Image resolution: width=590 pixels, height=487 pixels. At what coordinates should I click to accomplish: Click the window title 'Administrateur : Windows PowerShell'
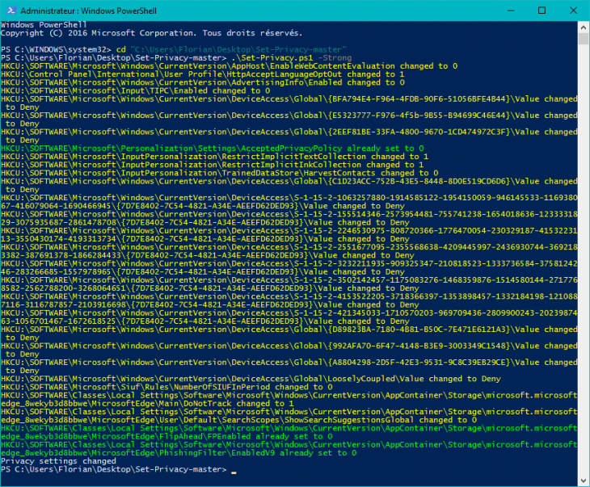88,11
